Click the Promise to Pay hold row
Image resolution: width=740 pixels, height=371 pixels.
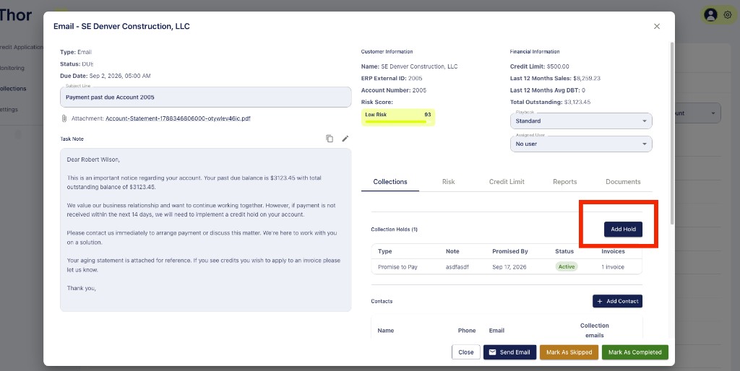(507, 267)
